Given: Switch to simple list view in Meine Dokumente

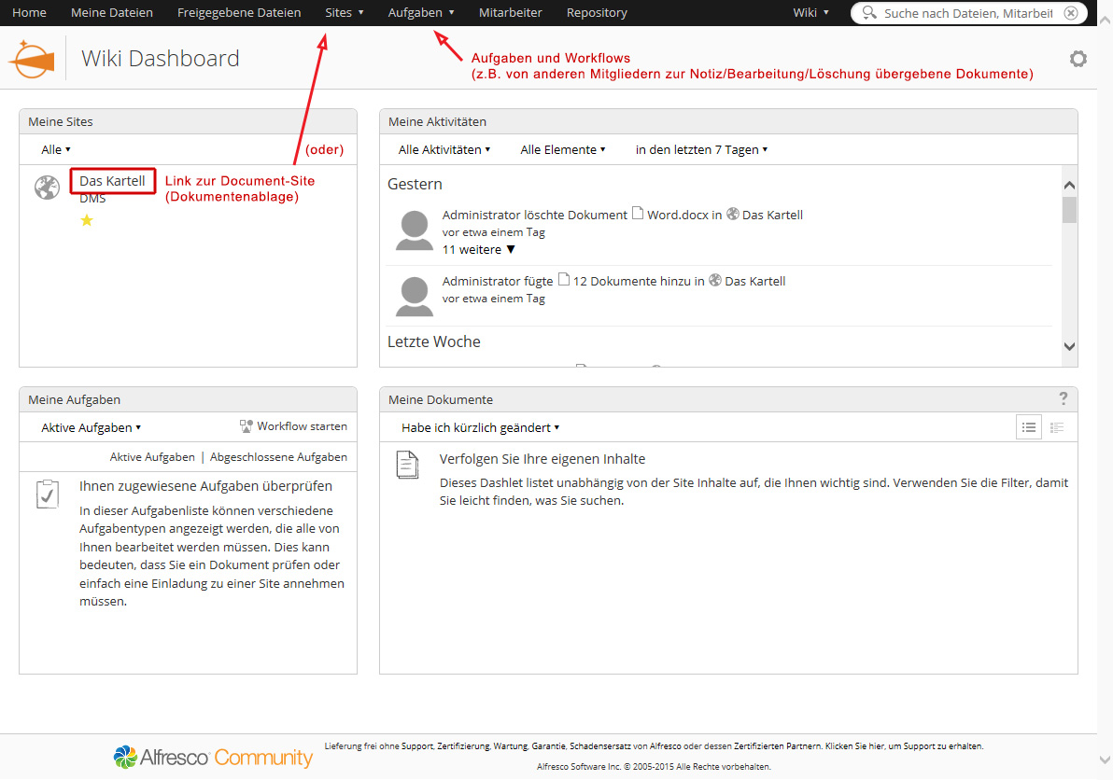Looking at the screenshot, I should tap(1029, 427).
